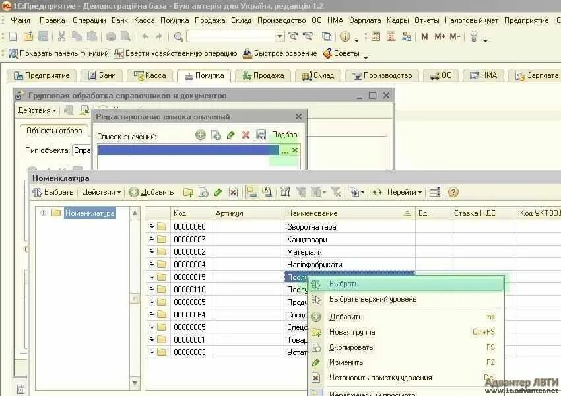561x396 pixels.
Task: Click the New document icon in main toolbar
Action: (x=13, y=36)
